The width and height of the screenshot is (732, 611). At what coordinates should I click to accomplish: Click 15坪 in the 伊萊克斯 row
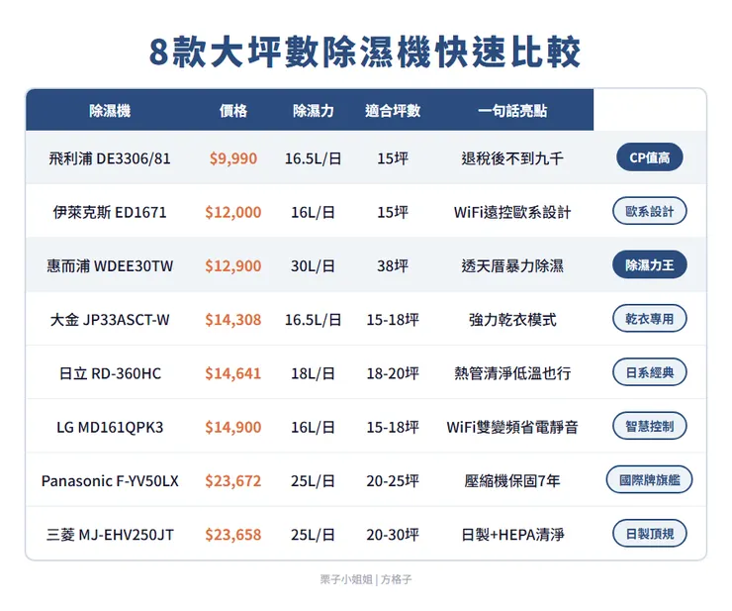click(x=393, y=212)
